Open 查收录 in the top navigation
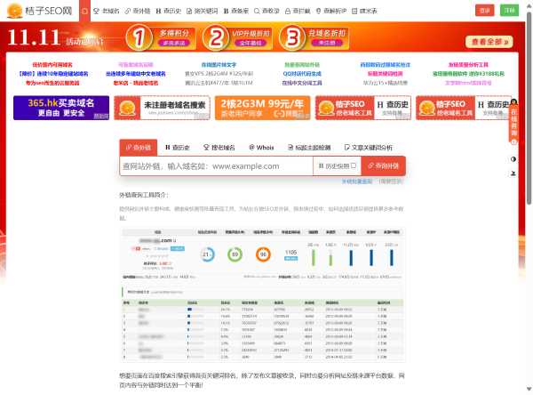 [x=266, y=11]
